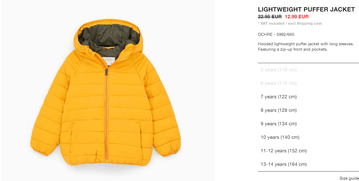Click the yellow puffer jacket product image
The width and height of the screenshot is (359, 181).
(x=105, y=92)
